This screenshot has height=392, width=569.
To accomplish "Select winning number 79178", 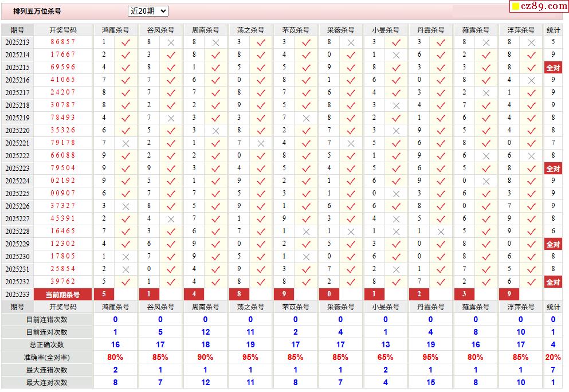I will click(63, 143).
